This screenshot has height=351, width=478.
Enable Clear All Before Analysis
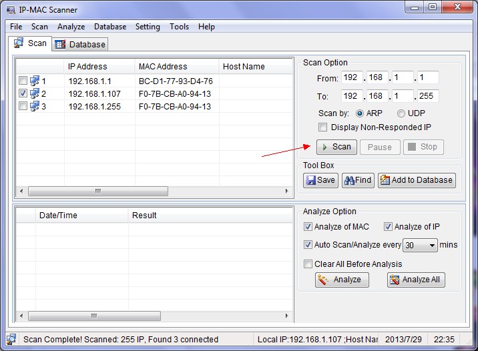click(308, 264)
